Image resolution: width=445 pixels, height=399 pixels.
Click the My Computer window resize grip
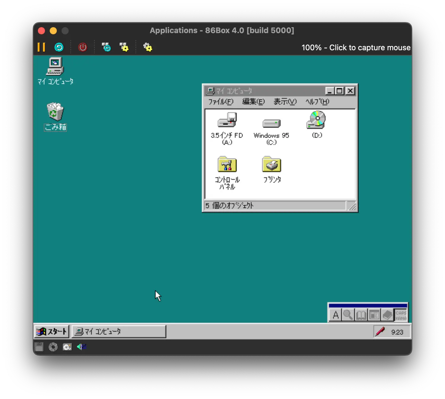(352, 206)
